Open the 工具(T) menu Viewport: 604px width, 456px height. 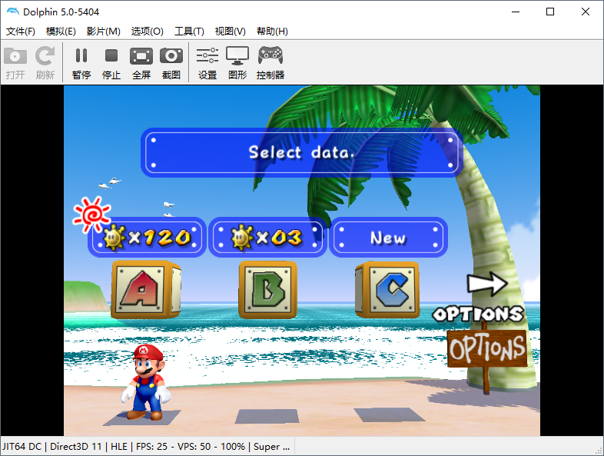pos(189,32)
